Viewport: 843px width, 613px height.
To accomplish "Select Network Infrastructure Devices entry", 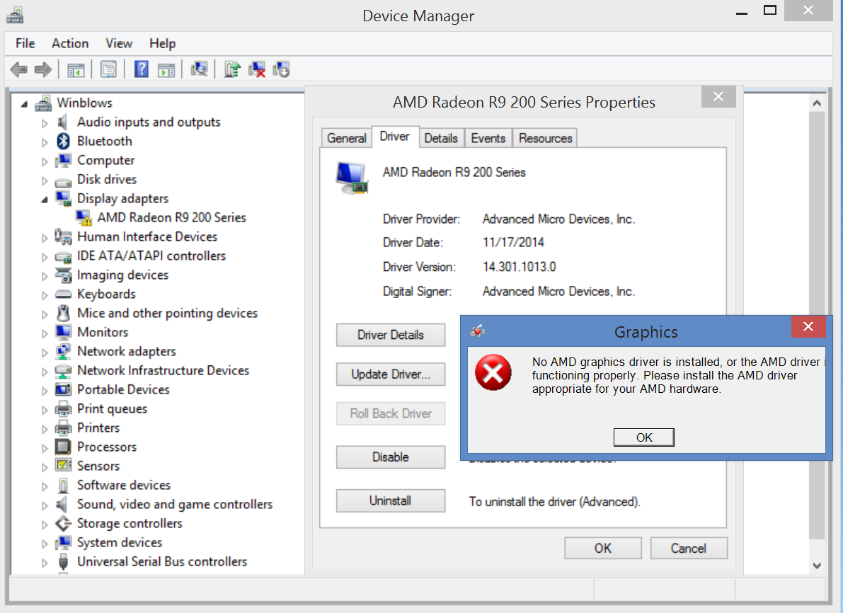I will 163,370.
